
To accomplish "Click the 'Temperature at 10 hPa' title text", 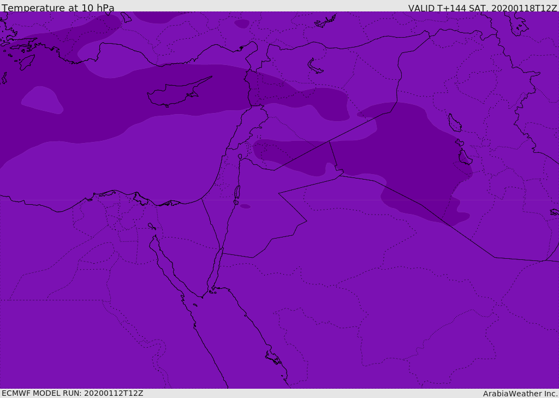I will pyautogui.click(x=58, y=8).
